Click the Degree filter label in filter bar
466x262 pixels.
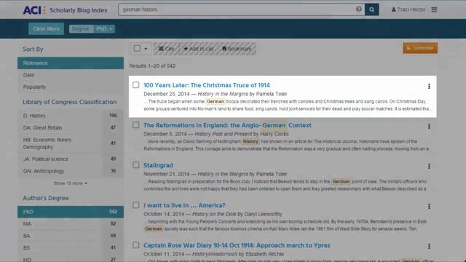tap(81, 29)
